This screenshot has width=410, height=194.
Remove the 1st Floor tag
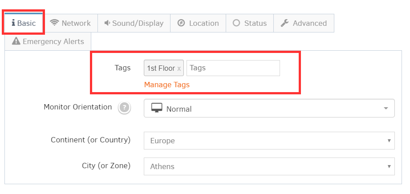pos(179,69)
